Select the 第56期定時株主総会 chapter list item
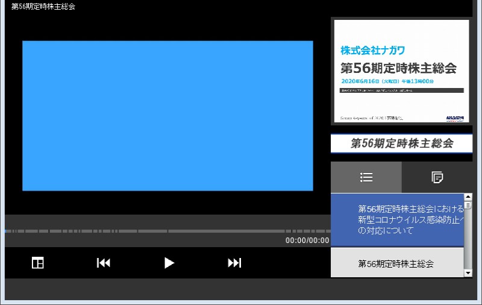 pos(397,263)
